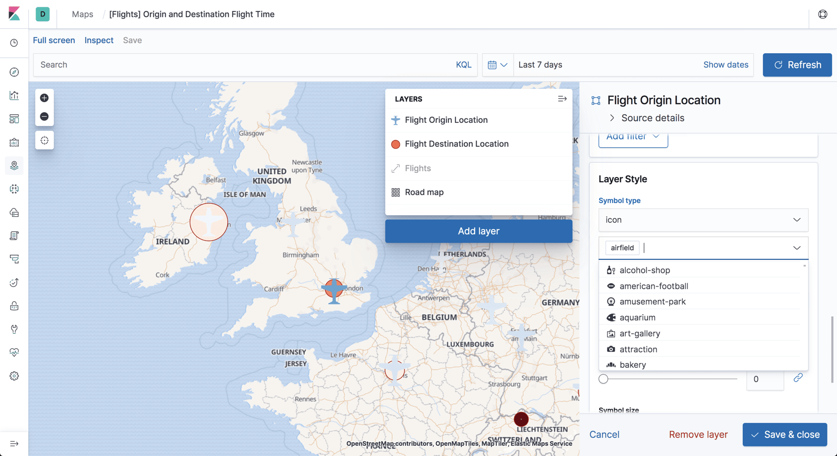The height and width of the screenshot is (456, 837).
Task: Toggle the Flight Origin Location layer
Action: (446, 120)
